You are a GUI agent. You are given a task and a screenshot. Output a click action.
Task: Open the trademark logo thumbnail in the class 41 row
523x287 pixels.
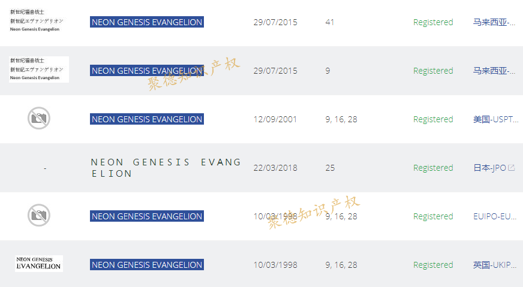(x=37, y=20)
